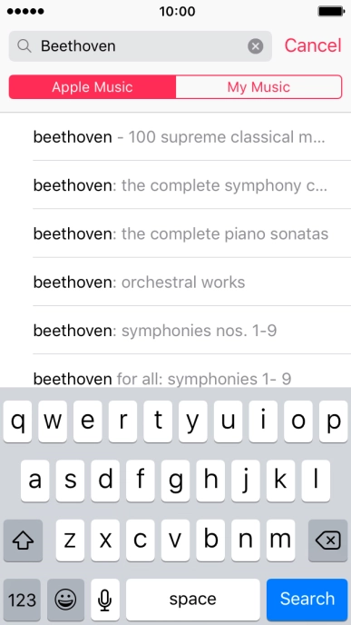Switch to the My Music segment

click(258, 87)
